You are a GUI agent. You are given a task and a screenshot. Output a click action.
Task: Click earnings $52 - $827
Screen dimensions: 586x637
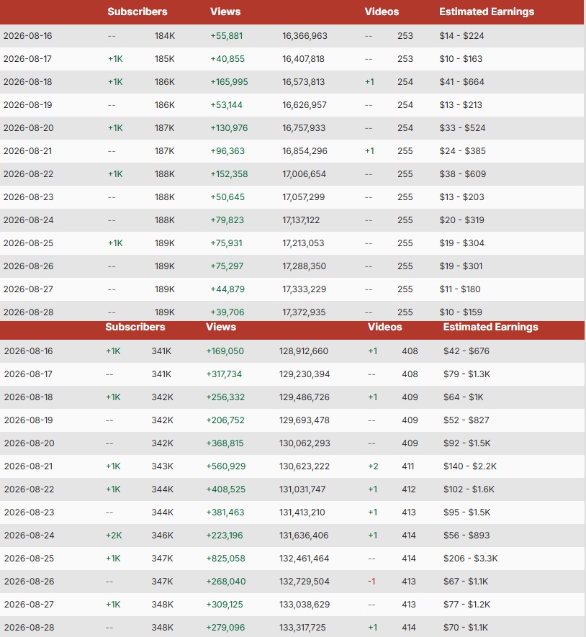click(466, 420)
